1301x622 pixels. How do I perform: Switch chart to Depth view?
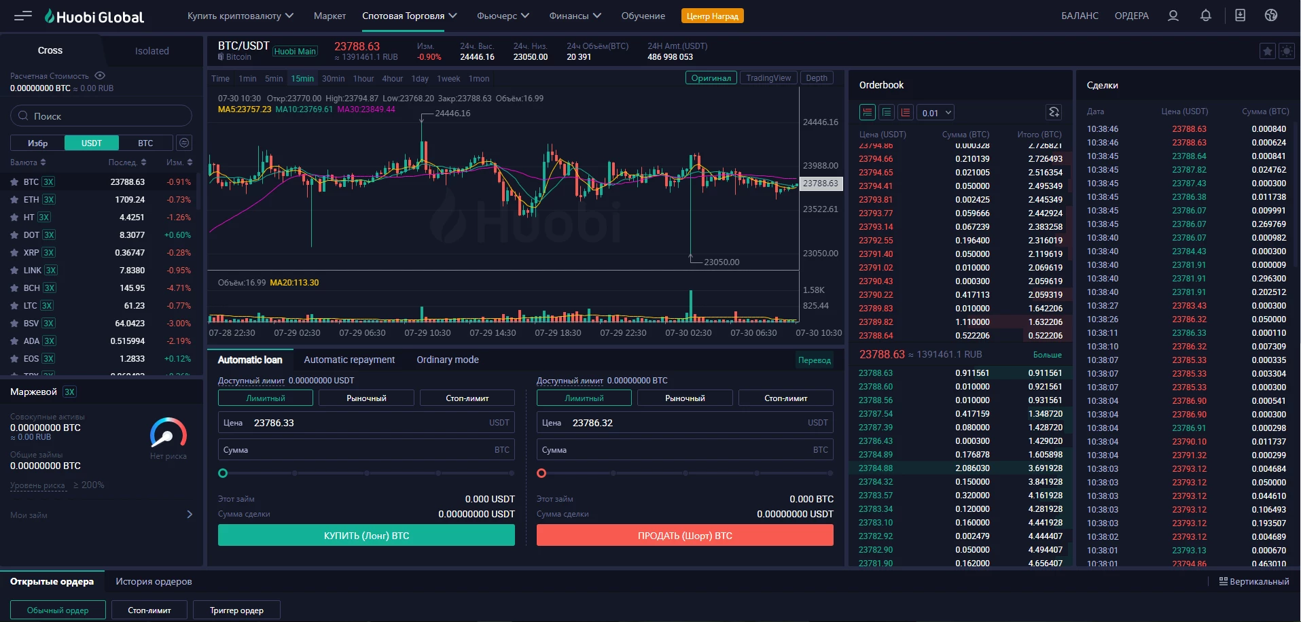coord(817,78)
